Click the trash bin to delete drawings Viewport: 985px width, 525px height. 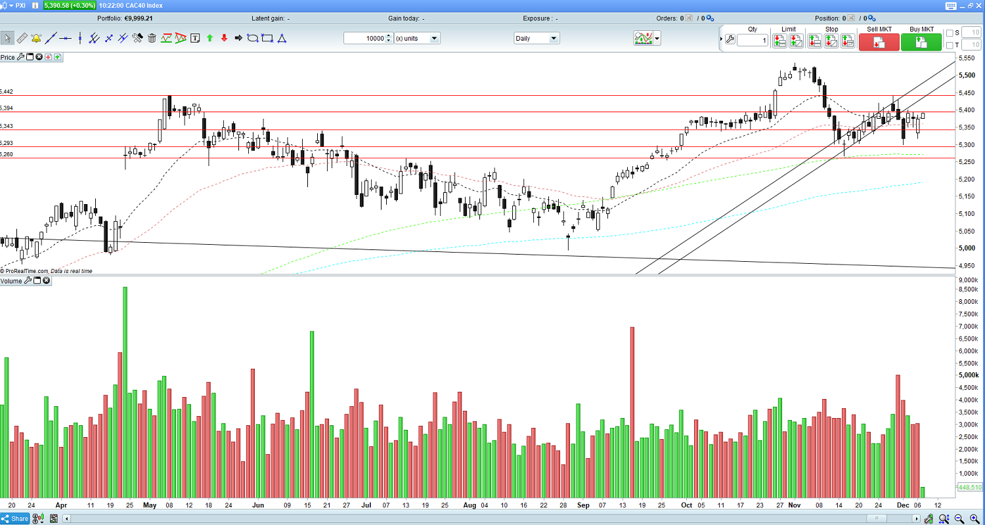click(x=152, y=38)
